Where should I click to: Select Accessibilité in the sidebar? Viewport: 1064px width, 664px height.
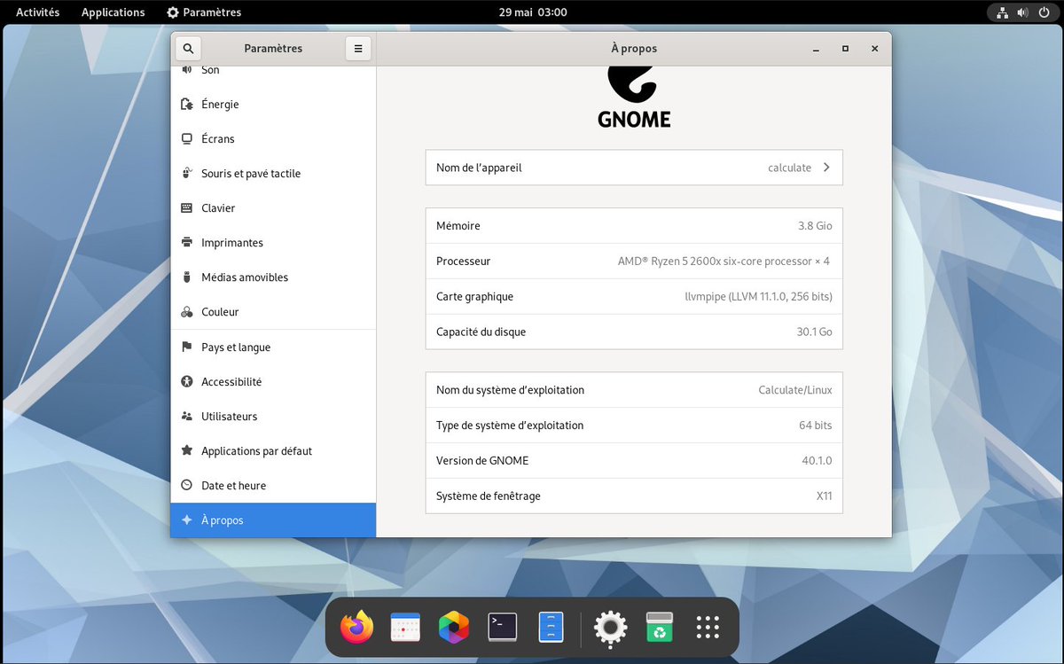click(273, 381)
